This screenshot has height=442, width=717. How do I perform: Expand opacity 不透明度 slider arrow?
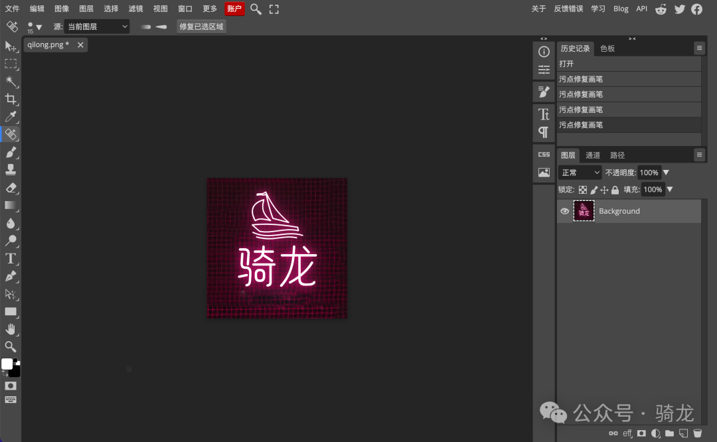[x=667, y=173]
